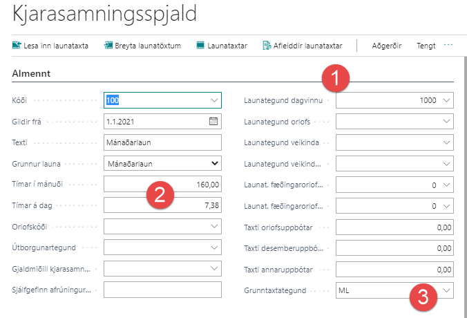Click the Texti input field
This screenshot has height=318, width=467.
tap(162, 143)
